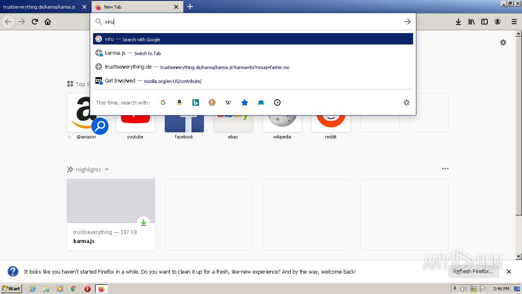This screenshot has width=522, height=294.
Task: Open reddit top site tile
Action: 331,116
